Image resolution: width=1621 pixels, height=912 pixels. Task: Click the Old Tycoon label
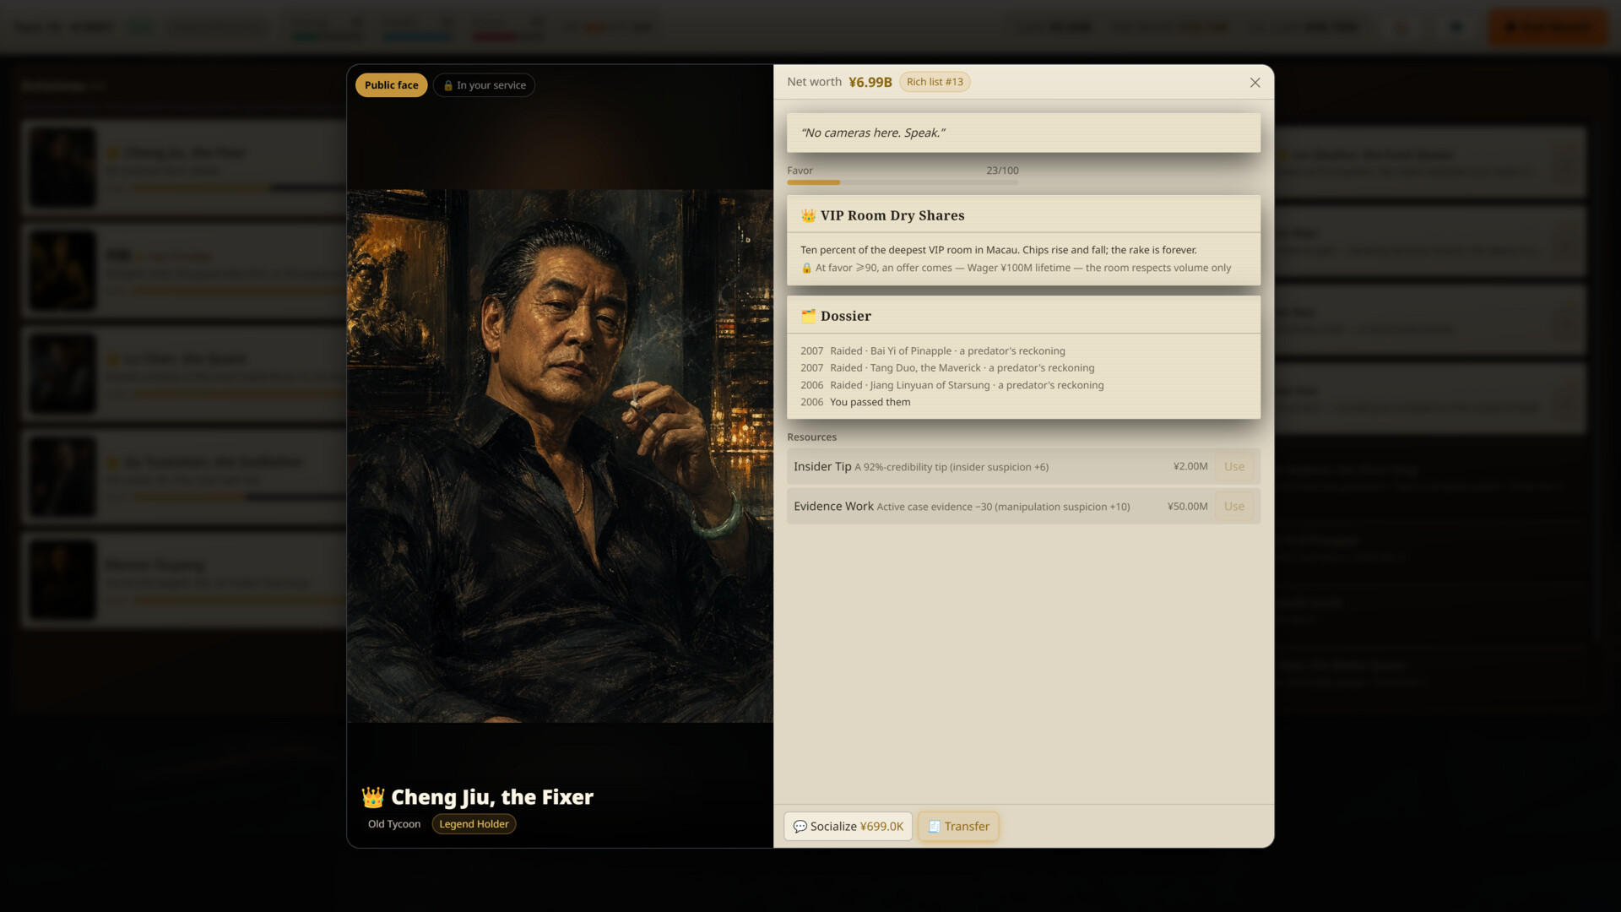tap(394, 824)
